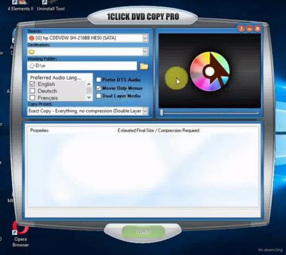Click the Properties column header
Viewport: 286px width, 255px height.
pyautogui.click(x=39, y=131)
